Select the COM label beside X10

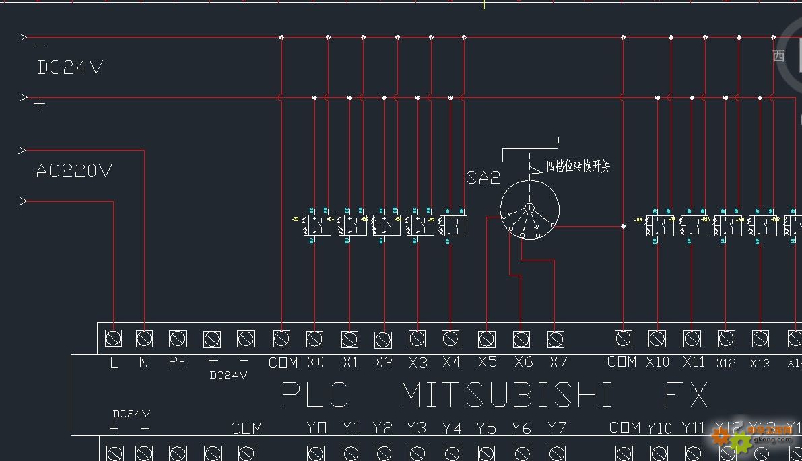622,362
